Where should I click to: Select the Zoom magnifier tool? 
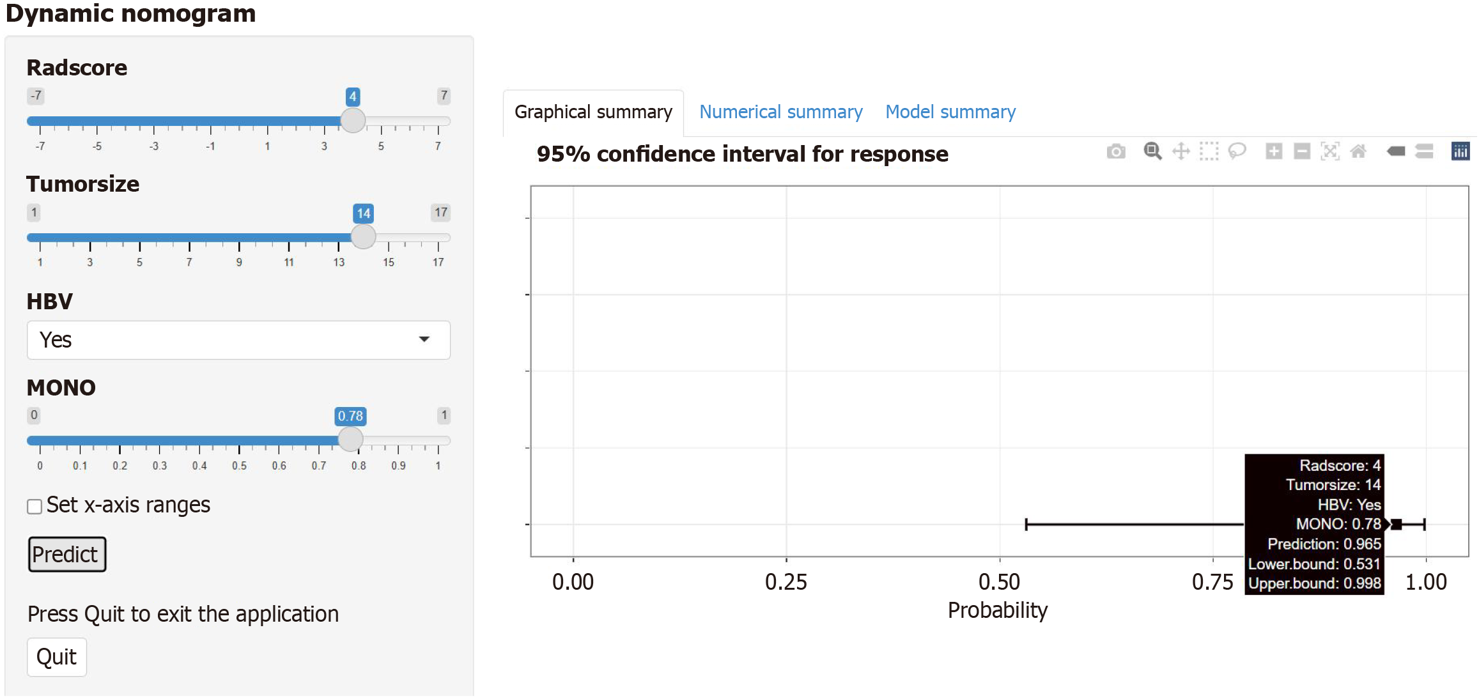pos(1152,151)
